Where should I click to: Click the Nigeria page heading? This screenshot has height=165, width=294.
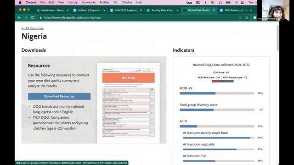coord(34,36)
